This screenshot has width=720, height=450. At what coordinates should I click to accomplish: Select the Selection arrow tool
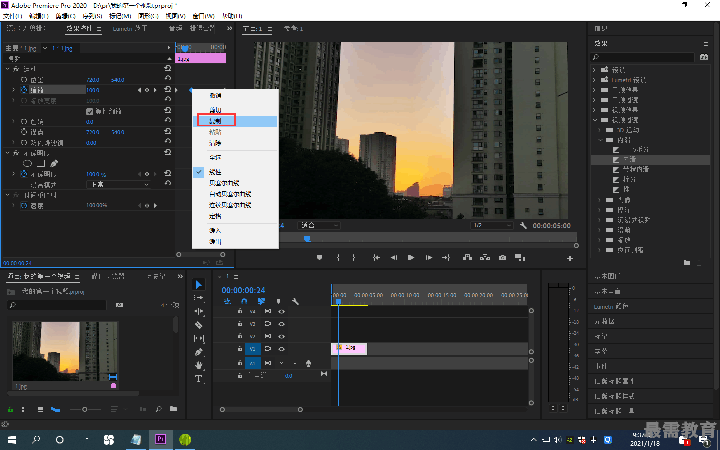tap(199, 284)
